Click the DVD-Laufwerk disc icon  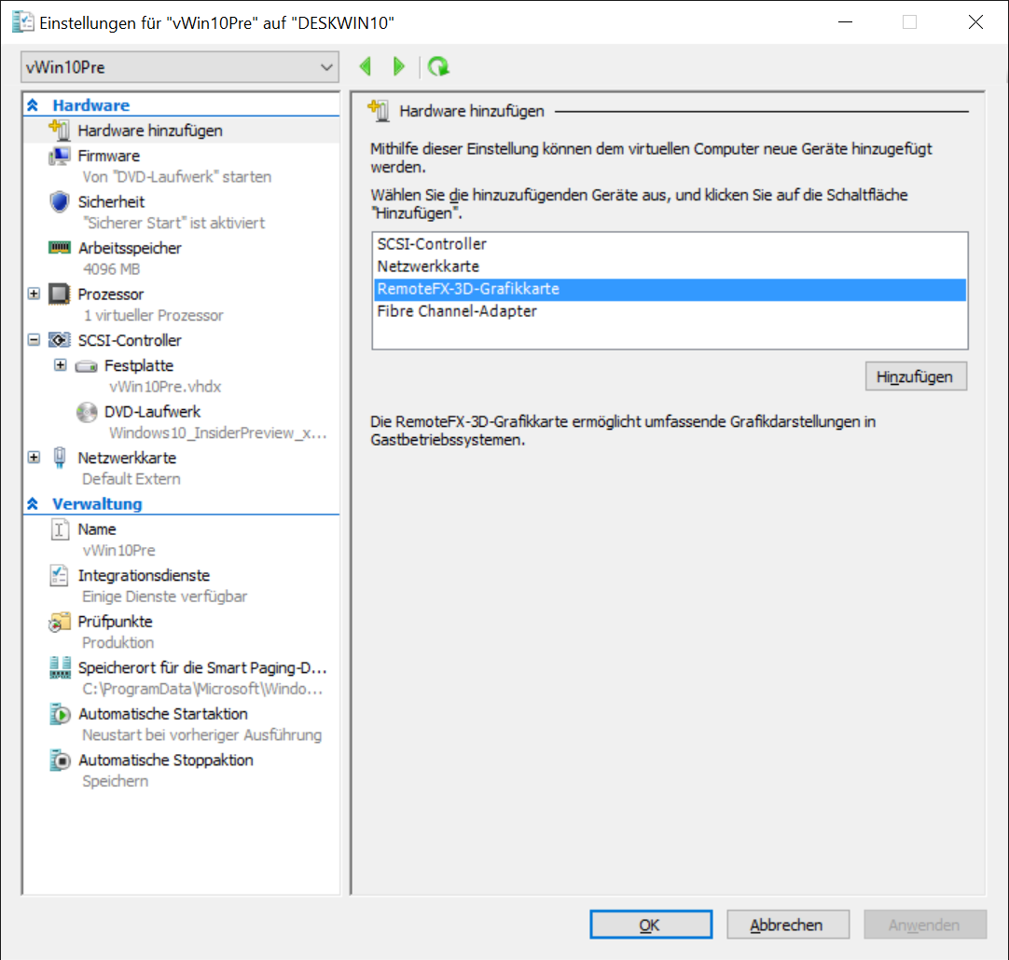[x=86, y=412]
